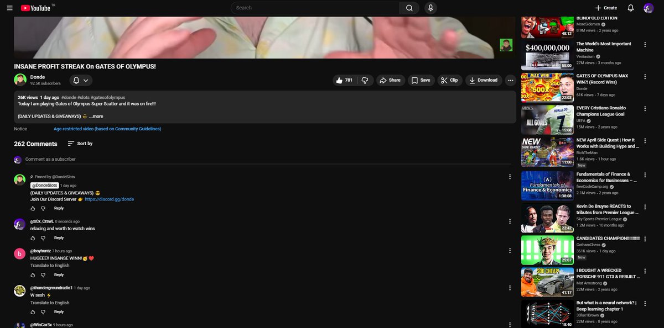Open options for neural network video
The width and height of the screenshot is (664, 328).
[645, 304]
